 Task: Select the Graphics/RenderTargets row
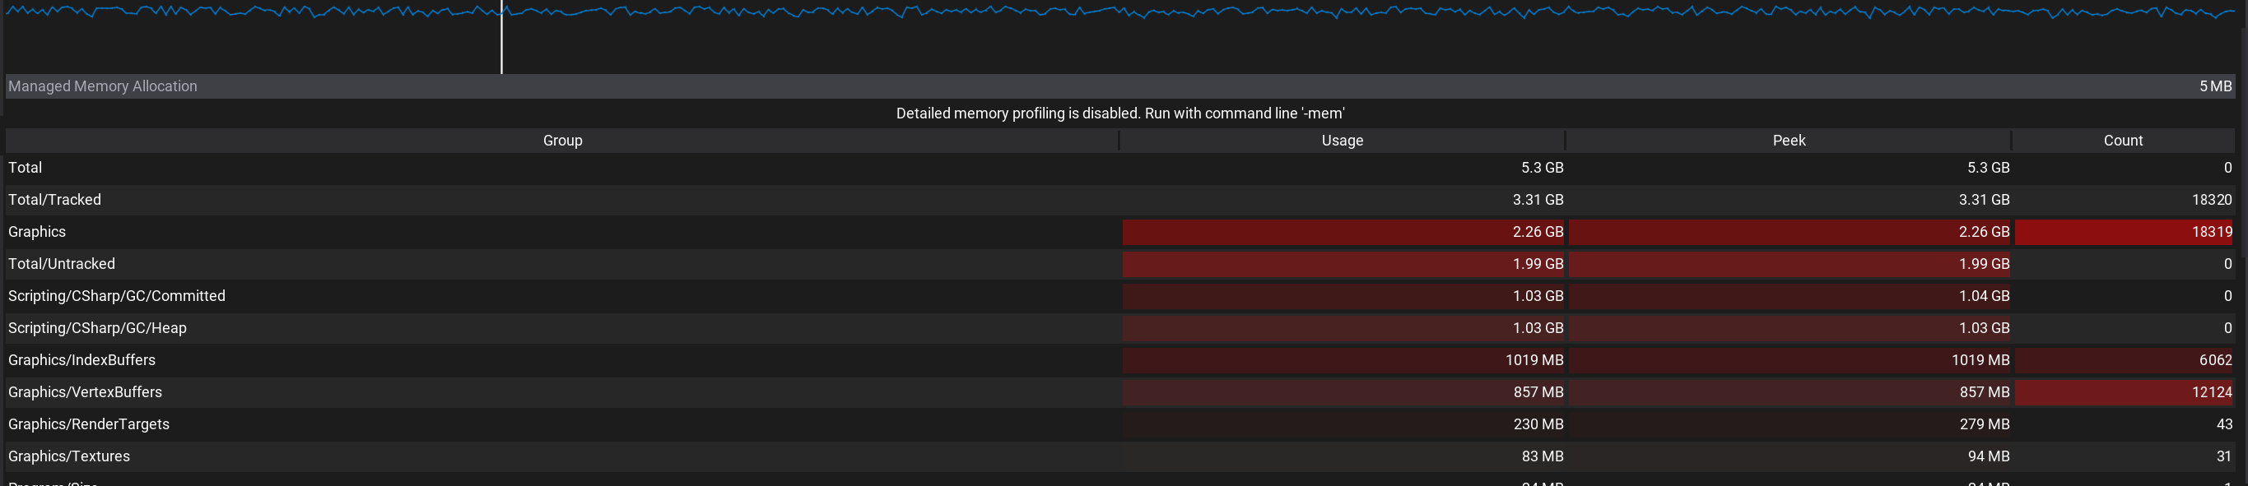[89, 424]
